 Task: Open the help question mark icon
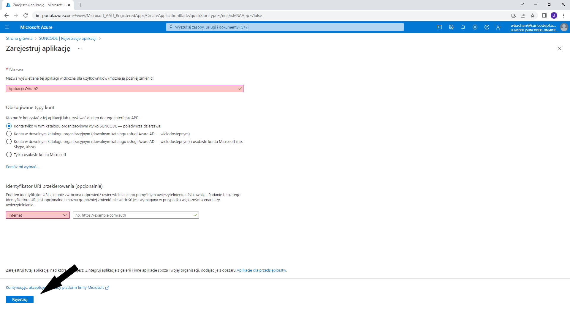(x=487, y=27)
